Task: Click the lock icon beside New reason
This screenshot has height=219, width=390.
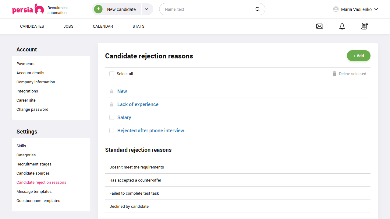Action: coord(112,91)
